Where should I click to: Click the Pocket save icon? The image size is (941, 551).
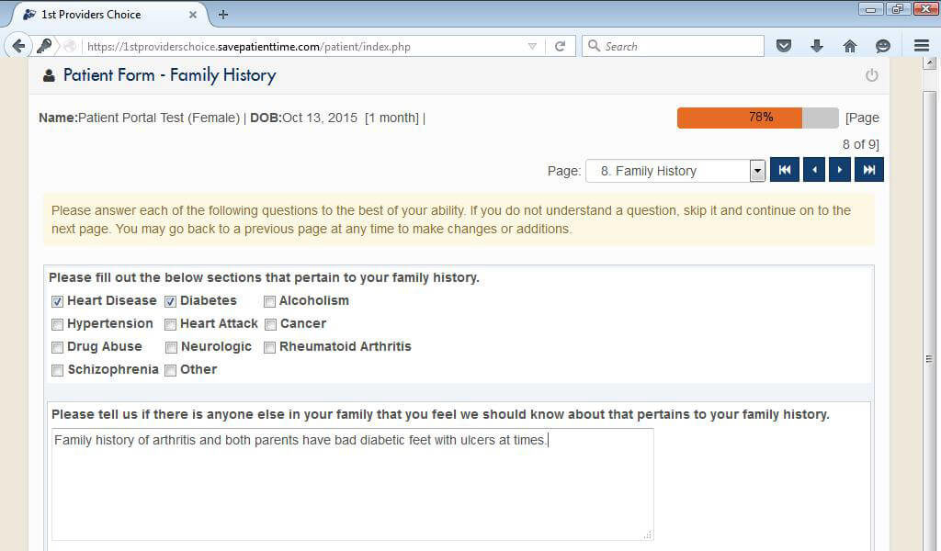pos(783,46)
